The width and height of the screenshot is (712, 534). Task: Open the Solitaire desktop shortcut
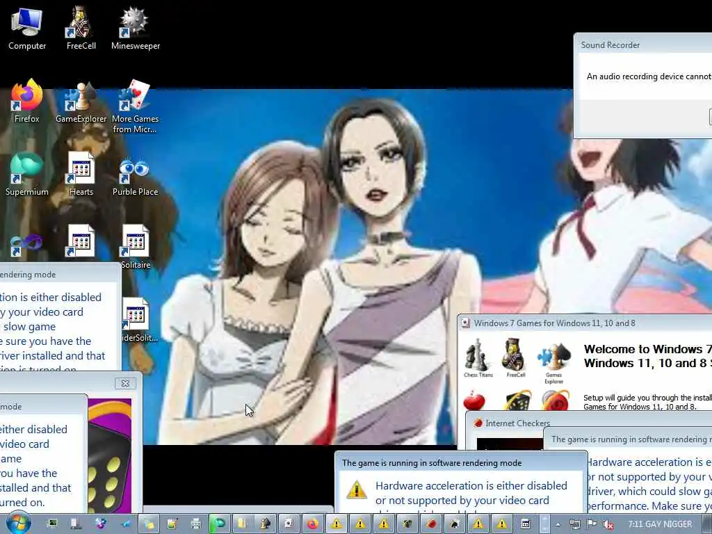click(136, 248)
